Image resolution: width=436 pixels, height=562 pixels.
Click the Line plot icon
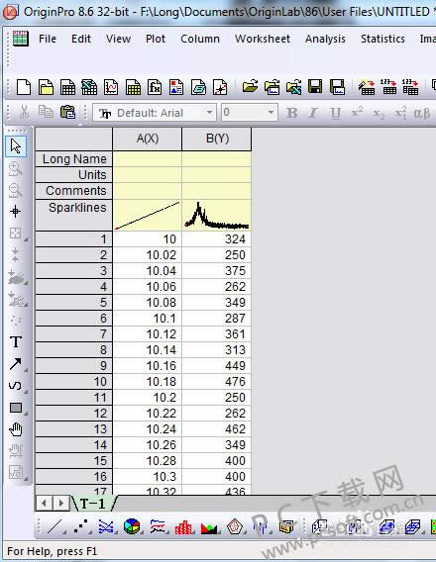pos(54,526)
